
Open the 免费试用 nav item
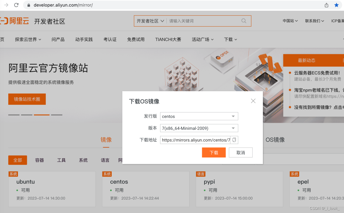(136, 39)
